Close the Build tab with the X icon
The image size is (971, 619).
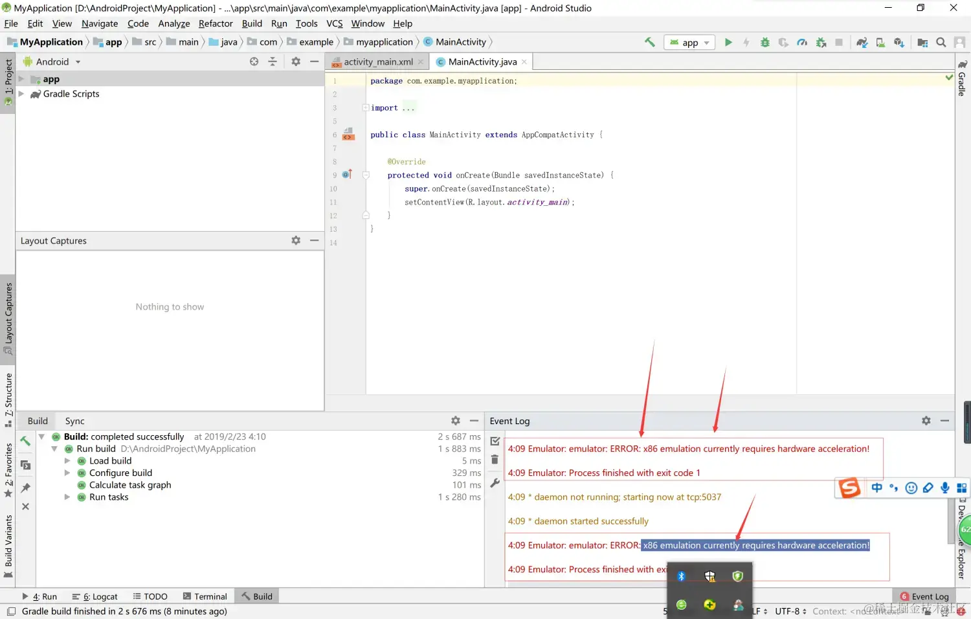(x=25, y=506)
